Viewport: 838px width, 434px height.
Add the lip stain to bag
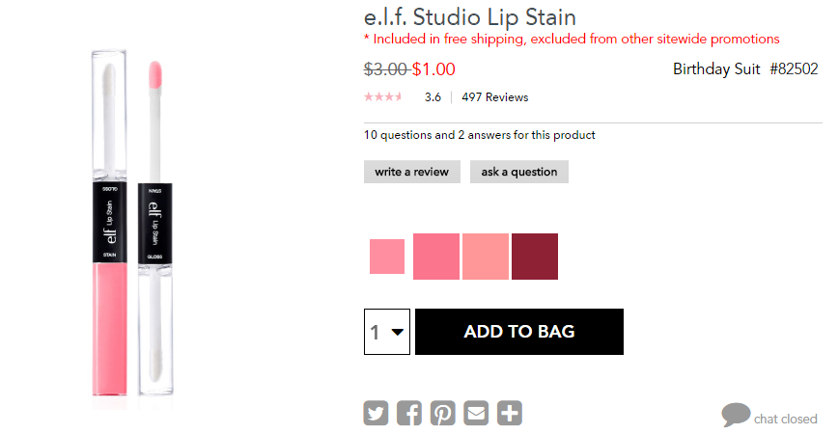519,332
